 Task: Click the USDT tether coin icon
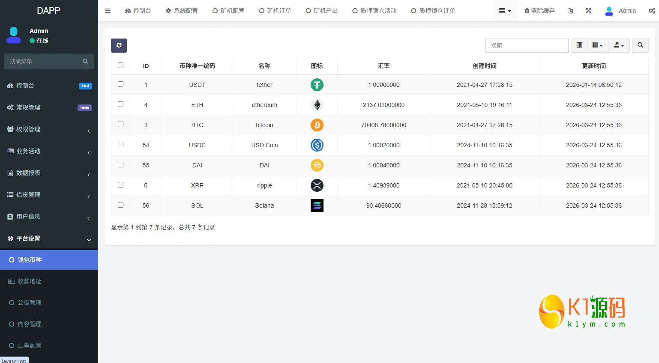tap(317, 85)
